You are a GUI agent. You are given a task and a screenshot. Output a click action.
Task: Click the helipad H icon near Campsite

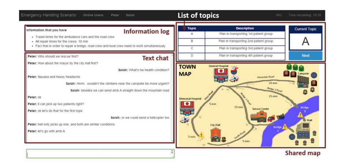(315, 75)
